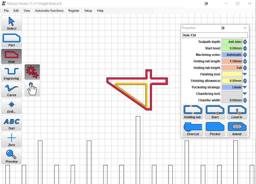Viewport: 256px width, 184px height.
Task: Click the pointing hand manual mode icon
Action: (32, 89)
